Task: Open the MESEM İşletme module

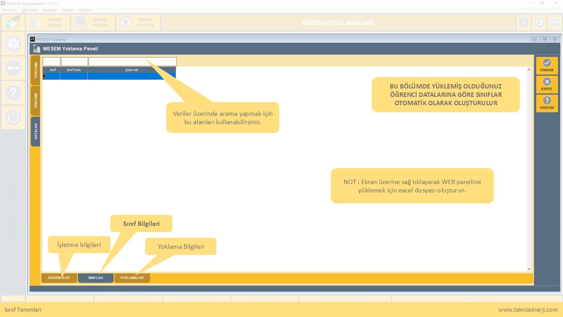Action: [48, 22]
